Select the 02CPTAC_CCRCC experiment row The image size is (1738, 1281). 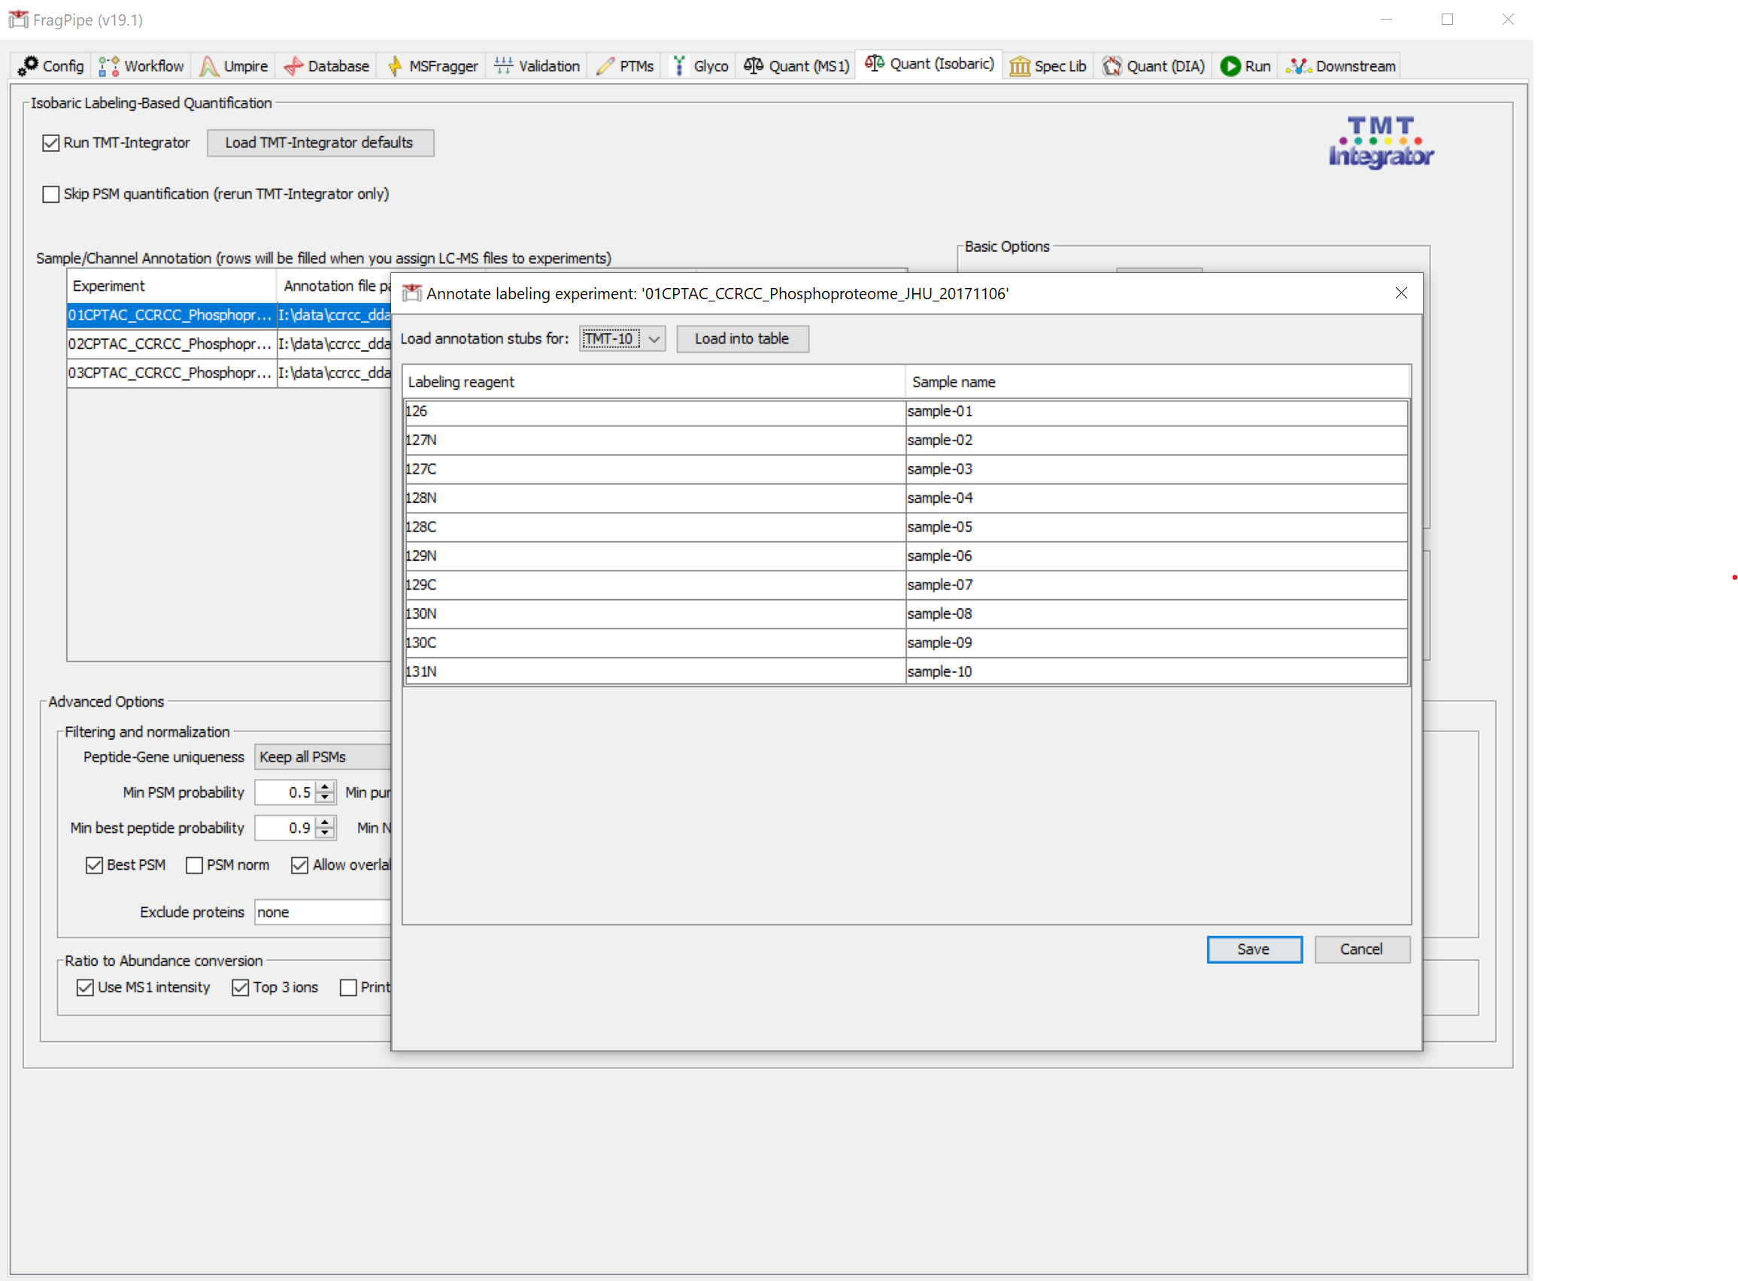click(170, 344)
